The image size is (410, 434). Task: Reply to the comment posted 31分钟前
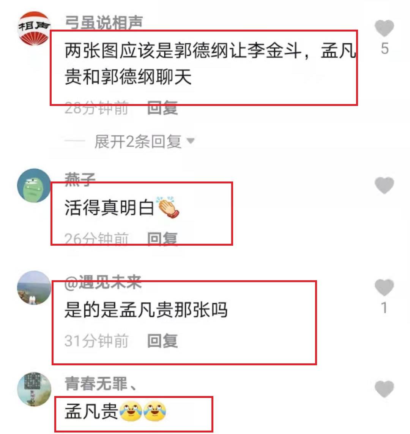pyautogui.click(x=162, y=341)
